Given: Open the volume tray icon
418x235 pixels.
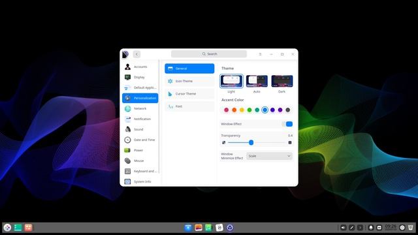Looking at the screenshot, I should coord(343,228).
